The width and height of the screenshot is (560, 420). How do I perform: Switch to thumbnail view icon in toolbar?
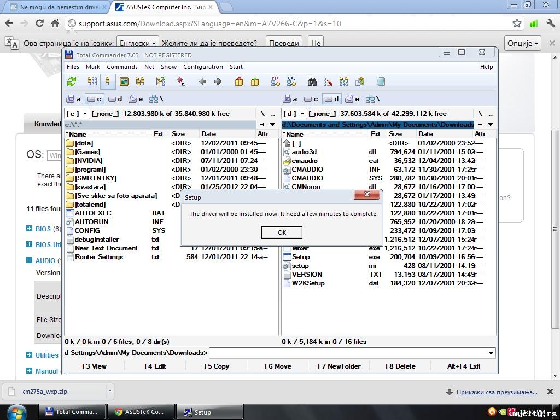[x=124, y=81]
